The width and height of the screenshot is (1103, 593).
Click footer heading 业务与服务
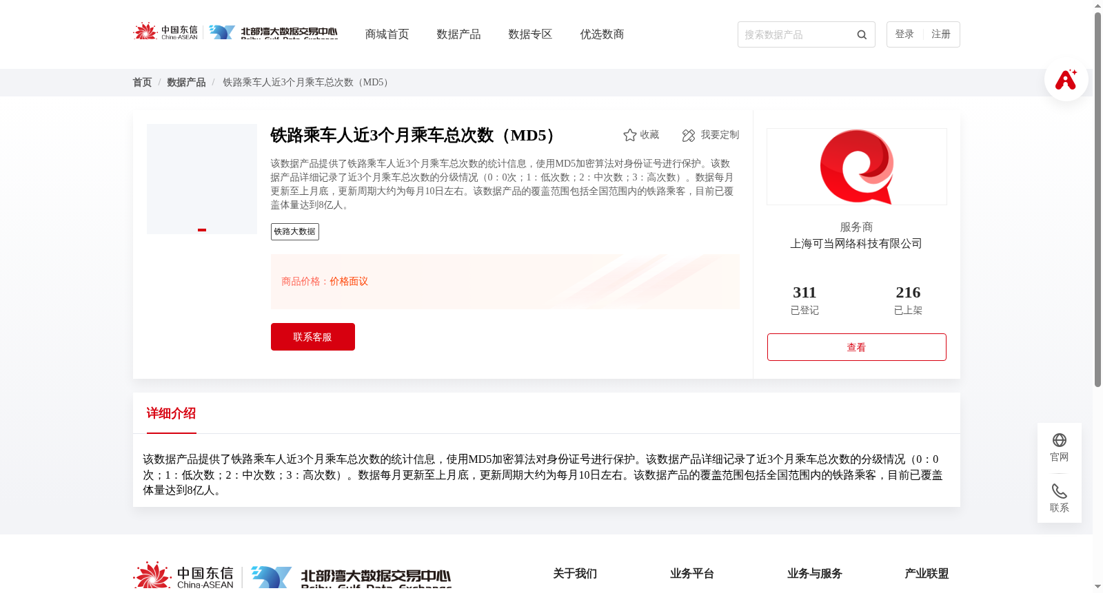[x=815, y=574]
